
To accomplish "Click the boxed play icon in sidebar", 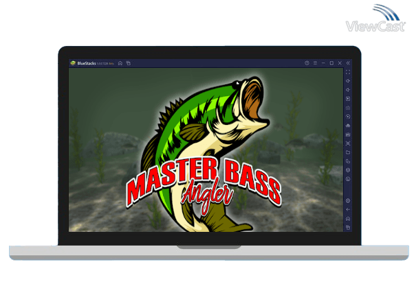I will click(348, 99).
